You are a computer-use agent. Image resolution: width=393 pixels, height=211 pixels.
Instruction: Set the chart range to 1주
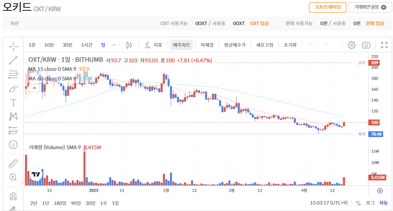point(103,203)
